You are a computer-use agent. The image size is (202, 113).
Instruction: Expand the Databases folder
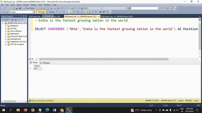pos(6,26)
